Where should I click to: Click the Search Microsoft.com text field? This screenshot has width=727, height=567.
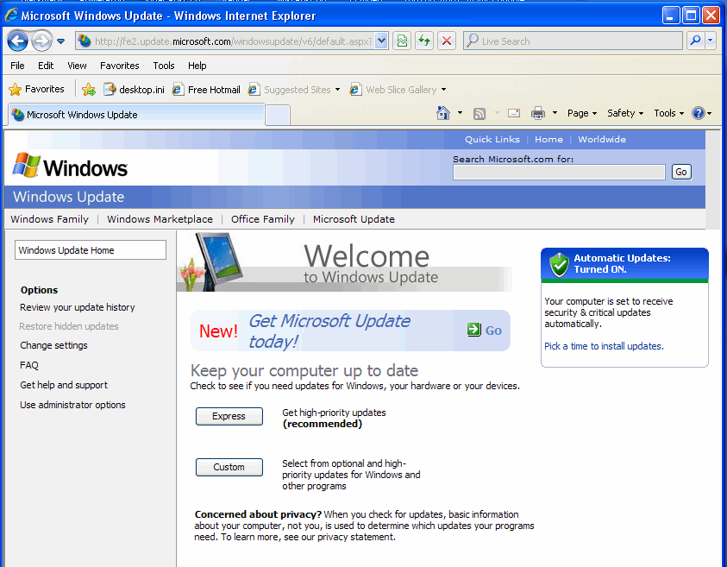(x=559, y=172)
